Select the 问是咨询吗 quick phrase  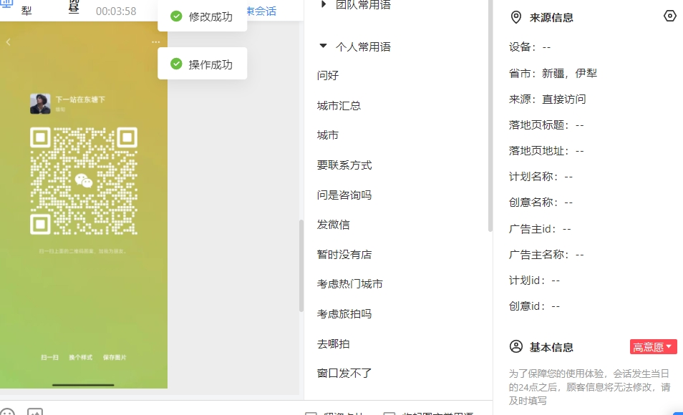[x=344, y=195]
